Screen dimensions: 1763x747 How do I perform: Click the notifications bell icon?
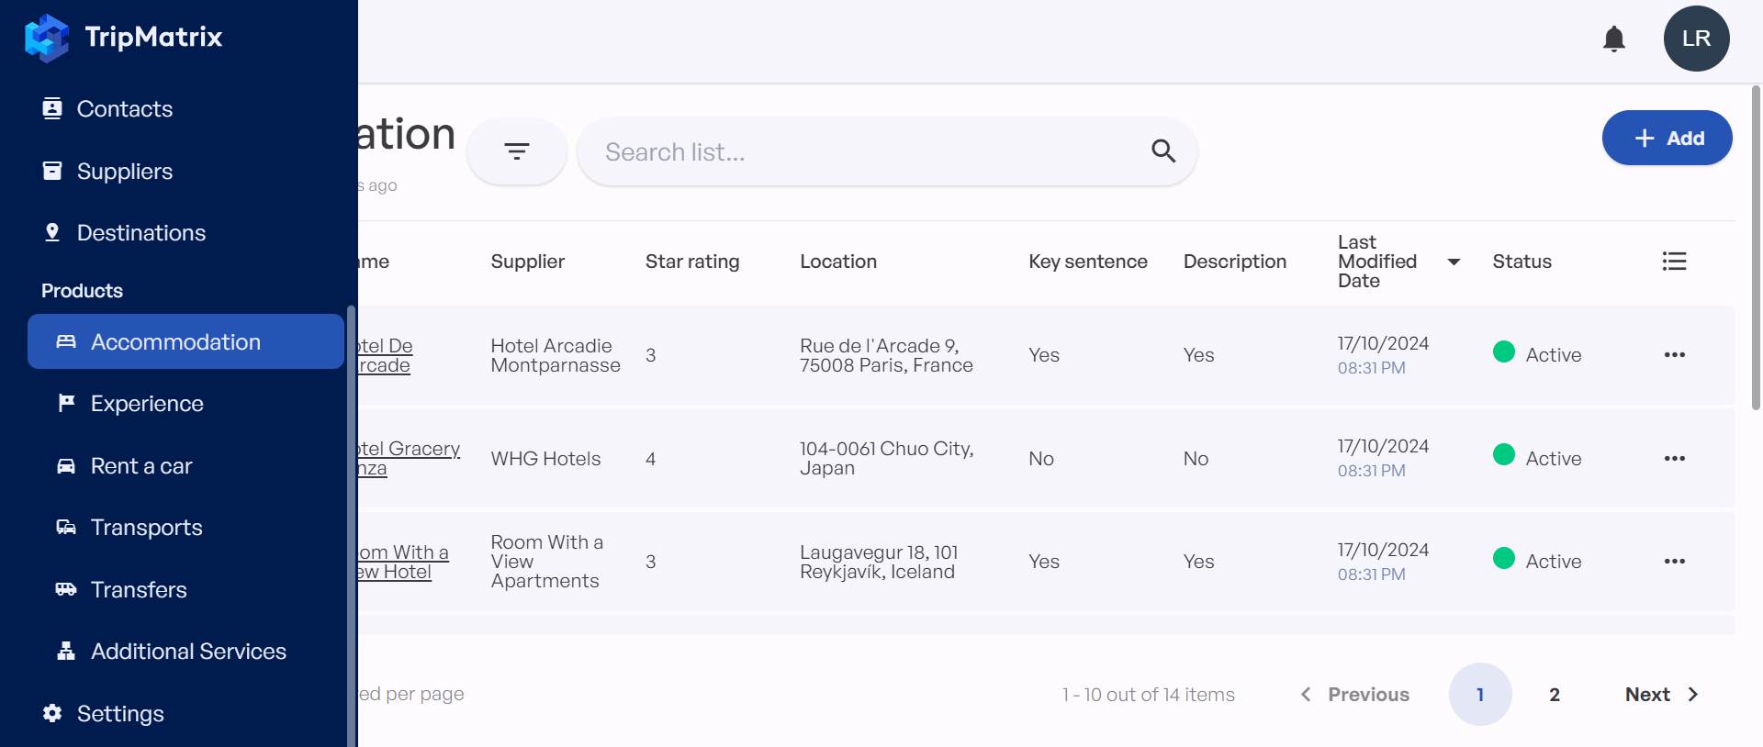[1613, 39]
